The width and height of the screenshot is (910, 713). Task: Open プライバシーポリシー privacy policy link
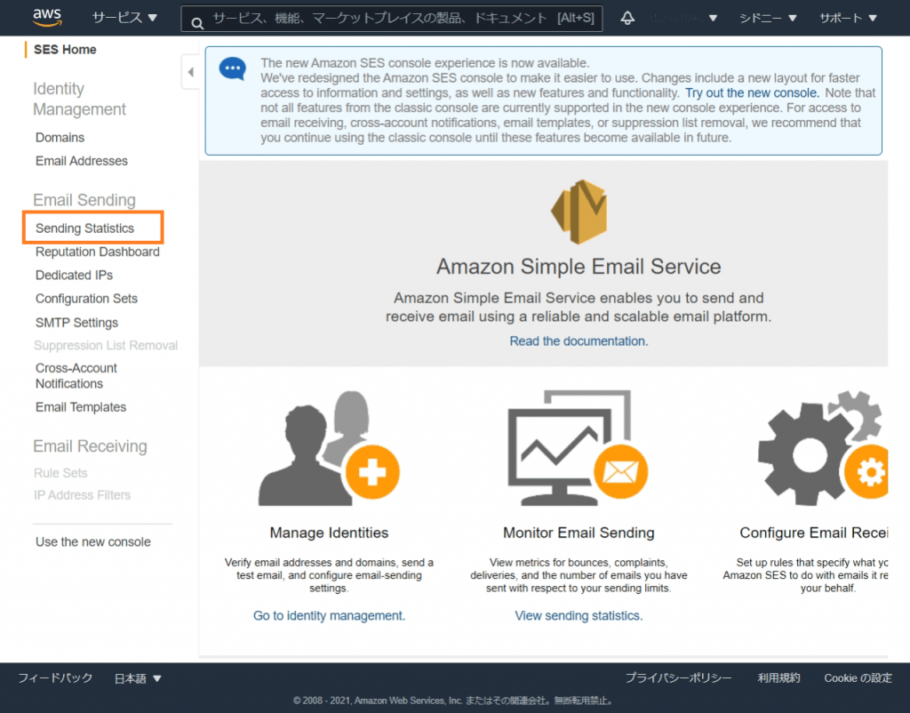pyautogui.click(x=678, y=678)
